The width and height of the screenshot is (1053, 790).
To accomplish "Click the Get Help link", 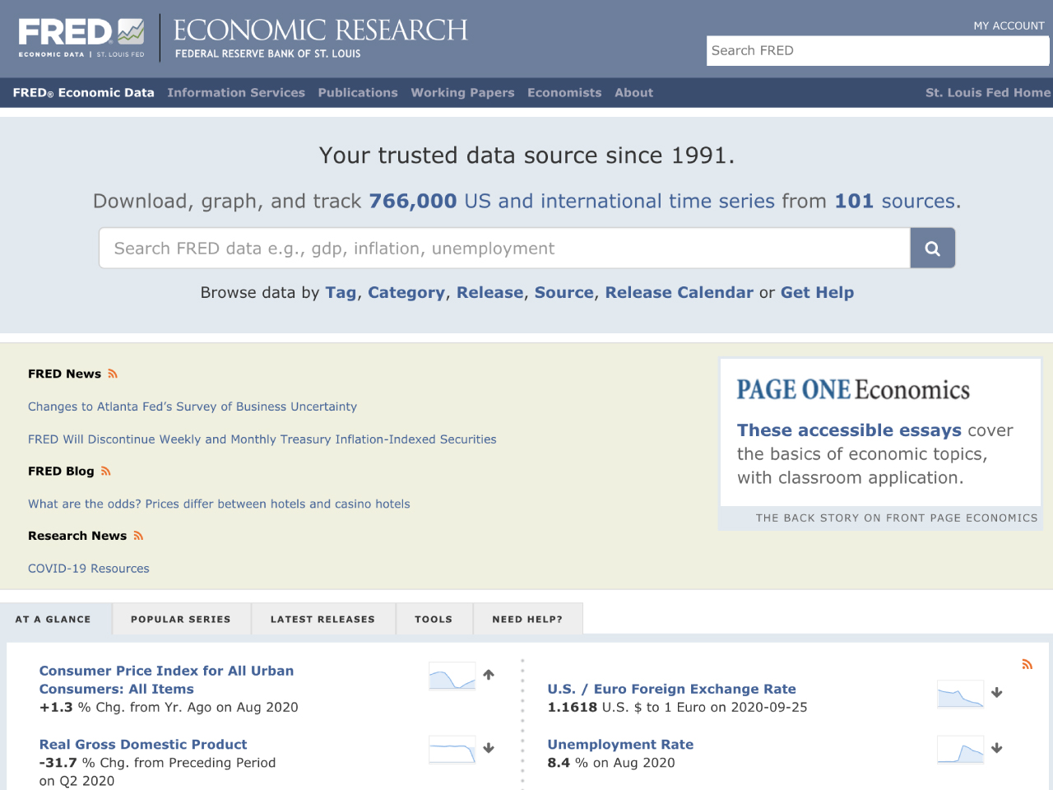I will point(817,292).
